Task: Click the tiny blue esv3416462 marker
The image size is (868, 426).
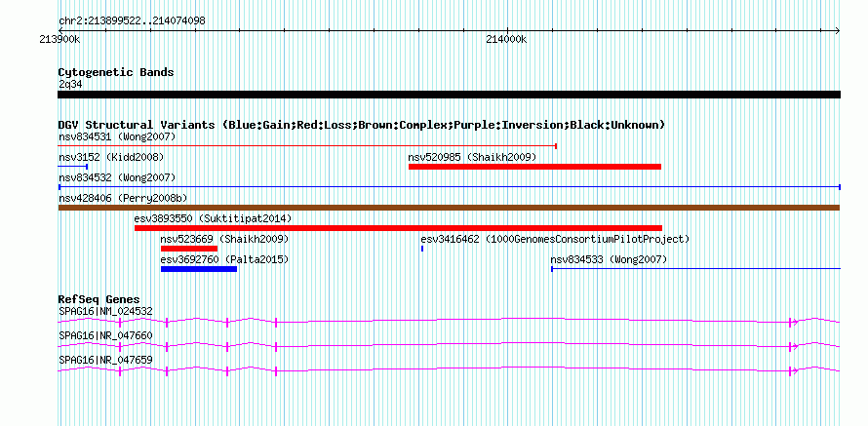Action: [x=422, y=249]
